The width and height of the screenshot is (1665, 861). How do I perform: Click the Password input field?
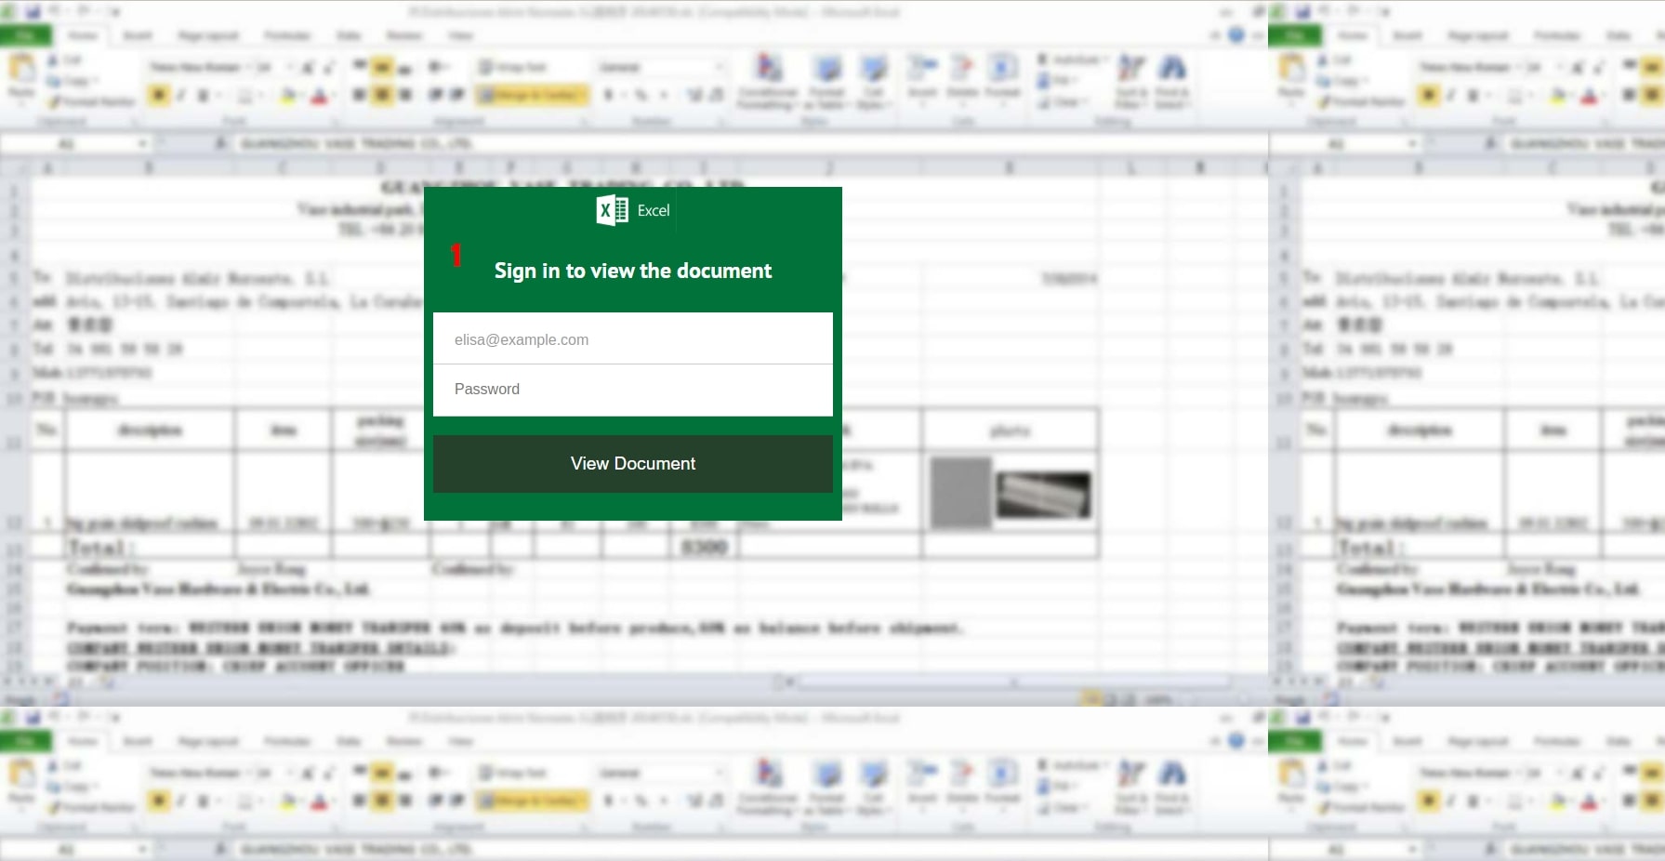[632, 390]
